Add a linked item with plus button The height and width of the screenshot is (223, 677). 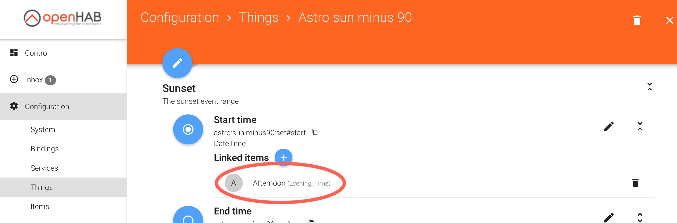tap(283, 157)
